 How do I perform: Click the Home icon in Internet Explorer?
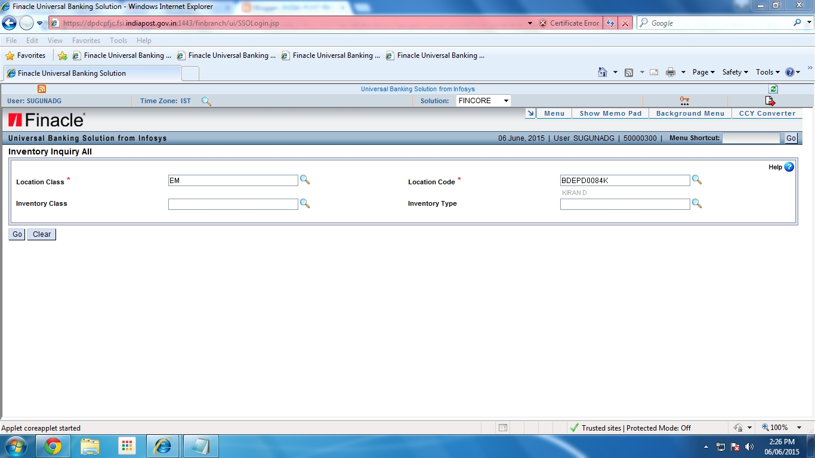604,72
